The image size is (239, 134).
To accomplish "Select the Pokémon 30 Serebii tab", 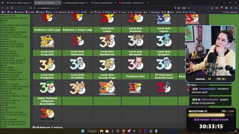I will point(47,3).
